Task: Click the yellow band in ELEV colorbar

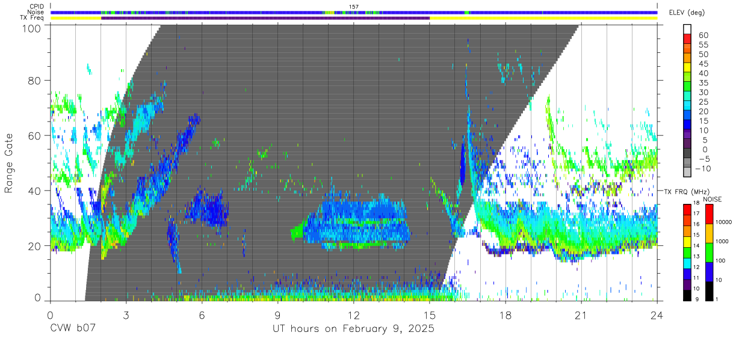Action: point(688,68)
